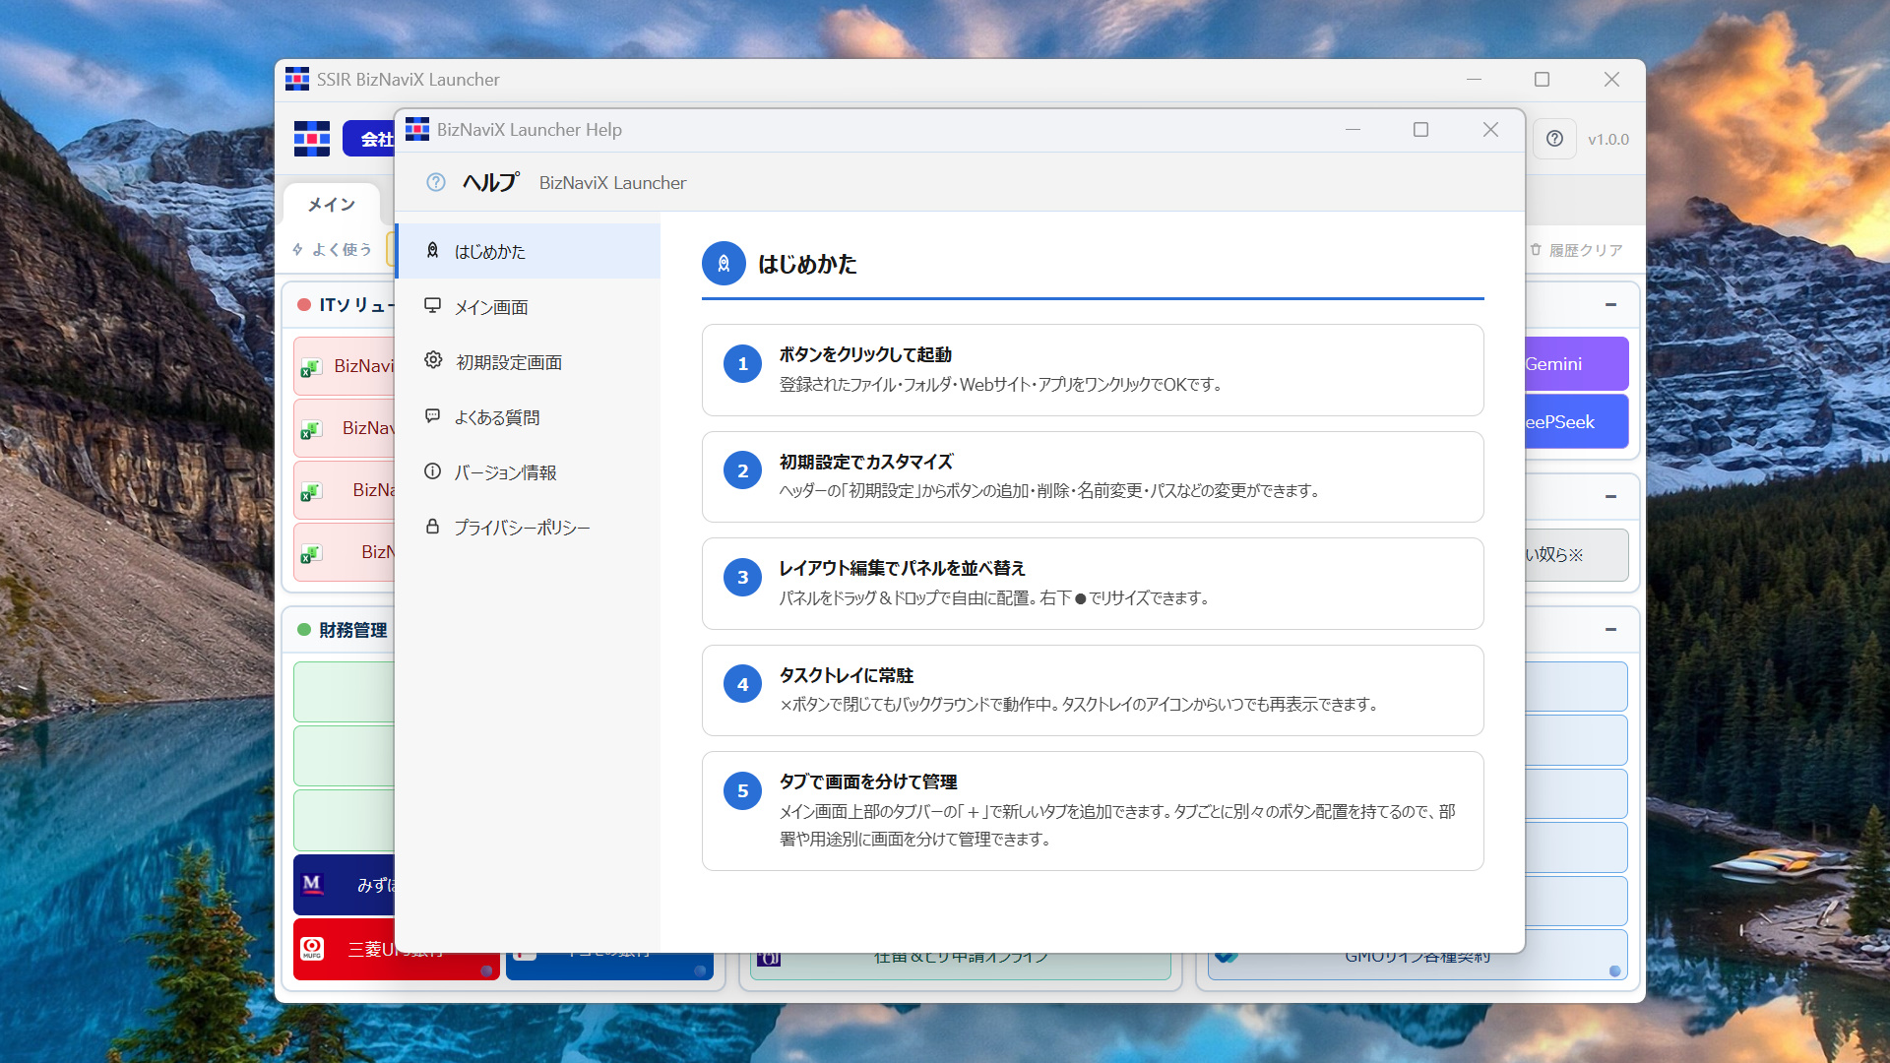The image size is (1890, 1063).
Task: Click the Excel icon on first BizNavi button
Action: 311,368
